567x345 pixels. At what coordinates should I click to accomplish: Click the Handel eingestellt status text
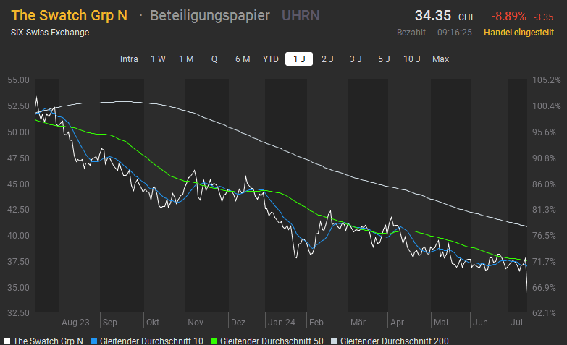pos(518,33)
